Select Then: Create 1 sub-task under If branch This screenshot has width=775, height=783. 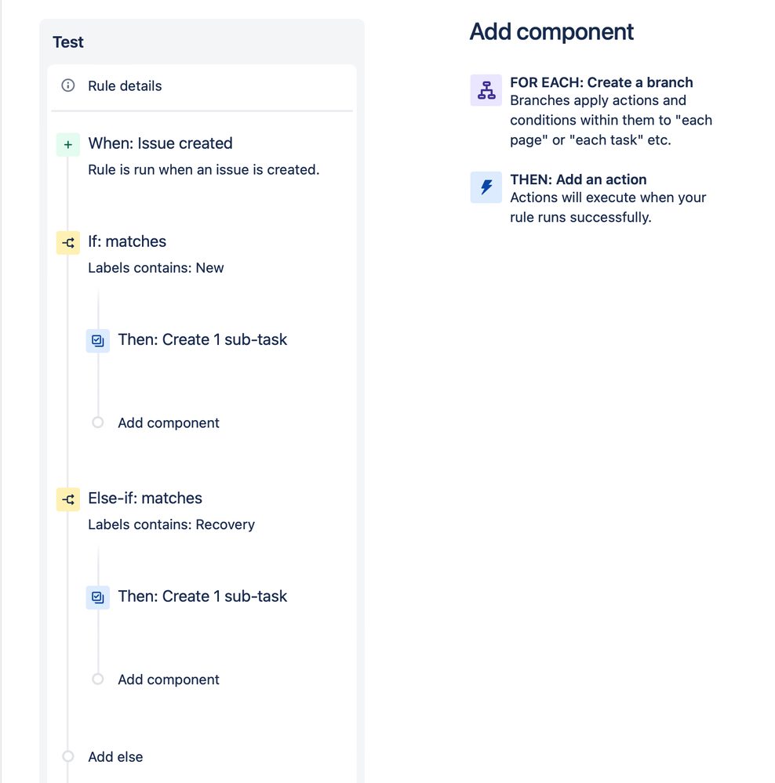[202, 339]
